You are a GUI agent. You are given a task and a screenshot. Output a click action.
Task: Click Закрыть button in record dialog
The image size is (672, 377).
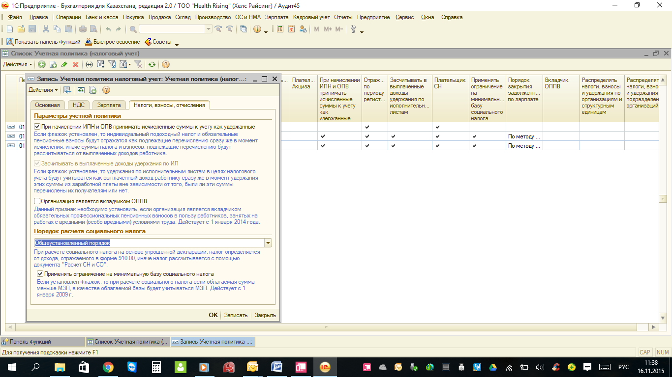[x=265, y=315]
